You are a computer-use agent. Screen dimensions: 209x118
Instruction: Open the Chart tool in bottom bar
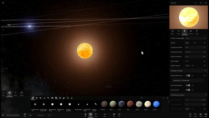pos(105,115)
